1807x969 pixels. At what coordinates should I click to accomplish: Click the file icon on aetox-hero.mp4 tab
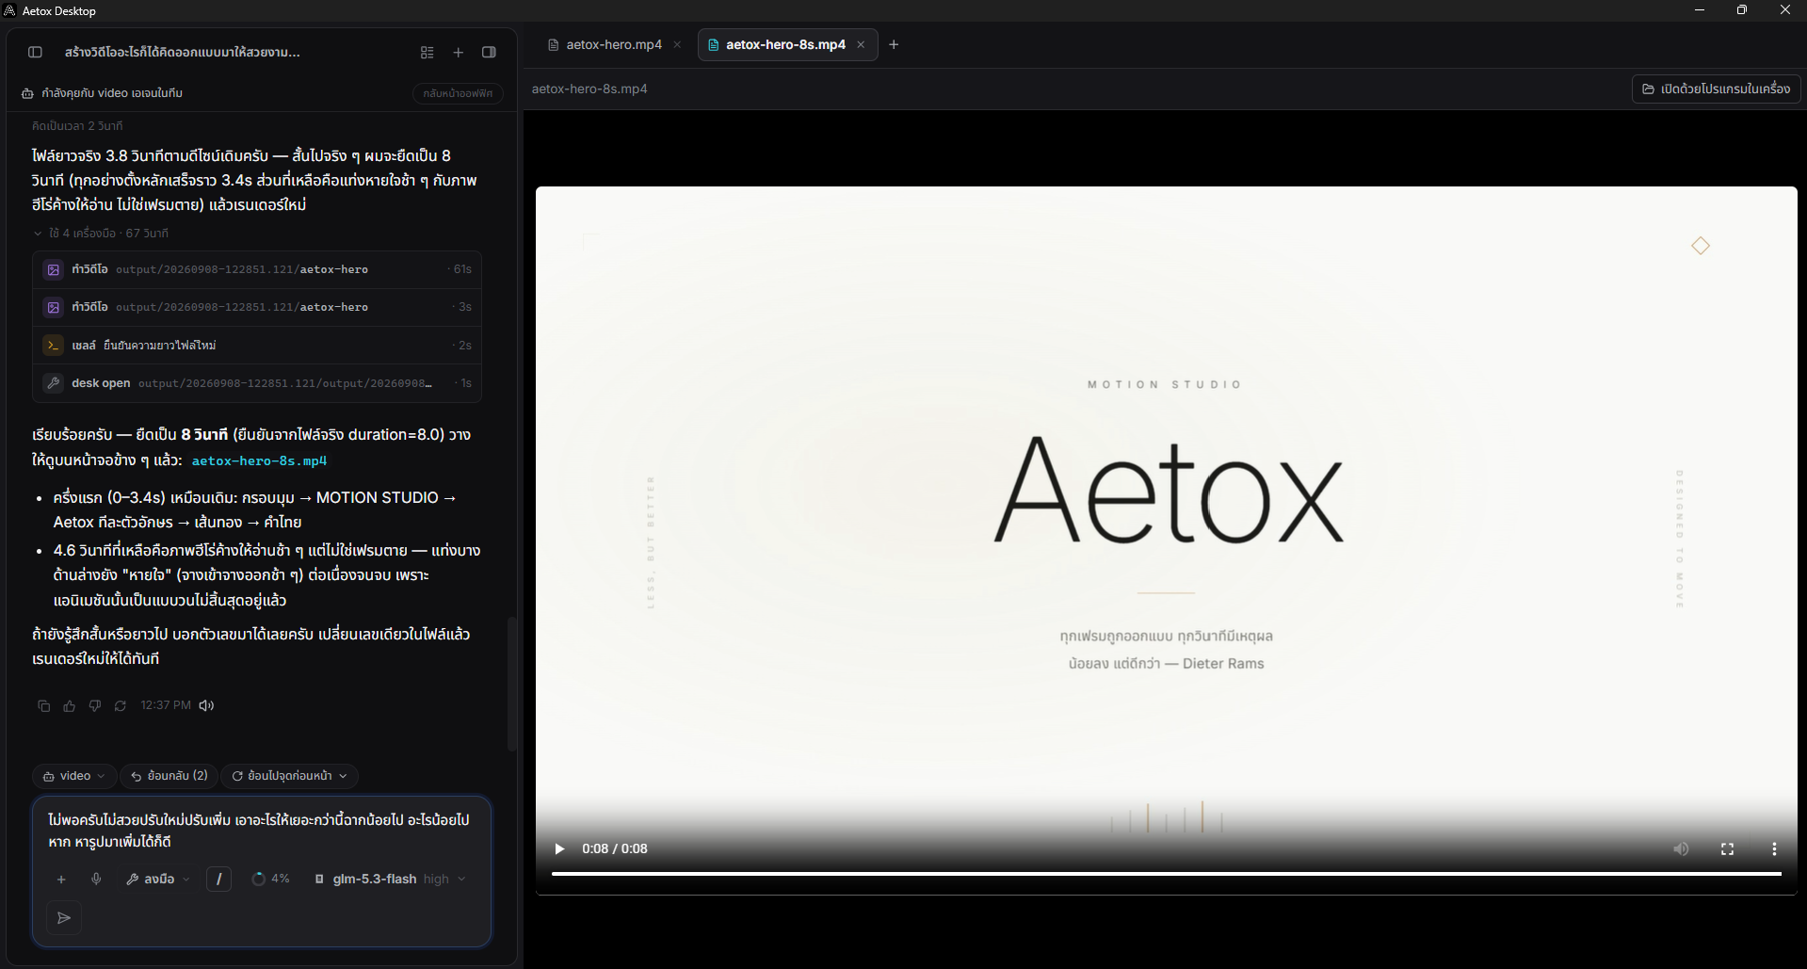coord(554,44)
